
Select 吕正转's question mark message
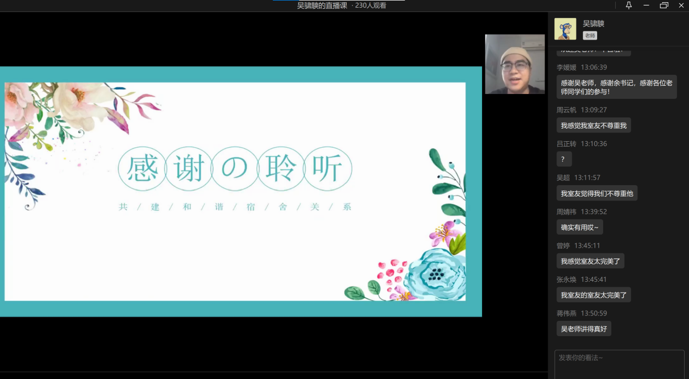pyautogui.click(x=563, y=159)
